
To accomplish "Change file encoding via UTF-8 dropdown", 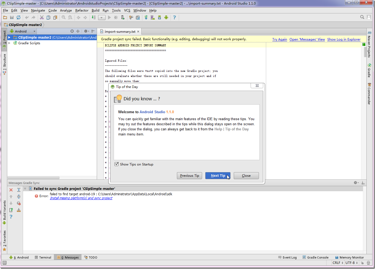I will click(x=352, y=263).
